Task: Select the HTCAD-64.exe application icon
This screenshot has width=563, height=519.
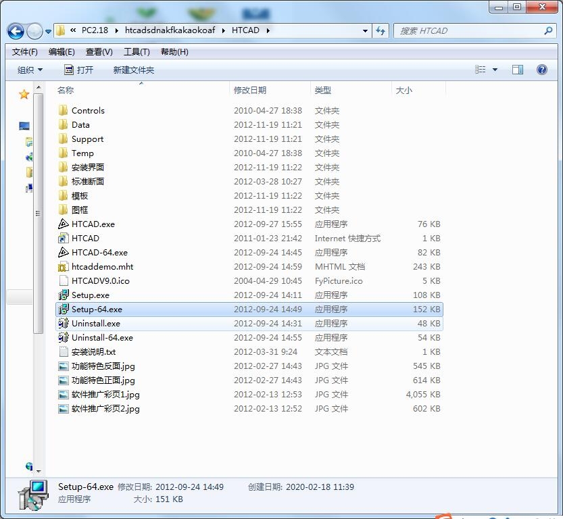Action: click(x=64, y=252)
